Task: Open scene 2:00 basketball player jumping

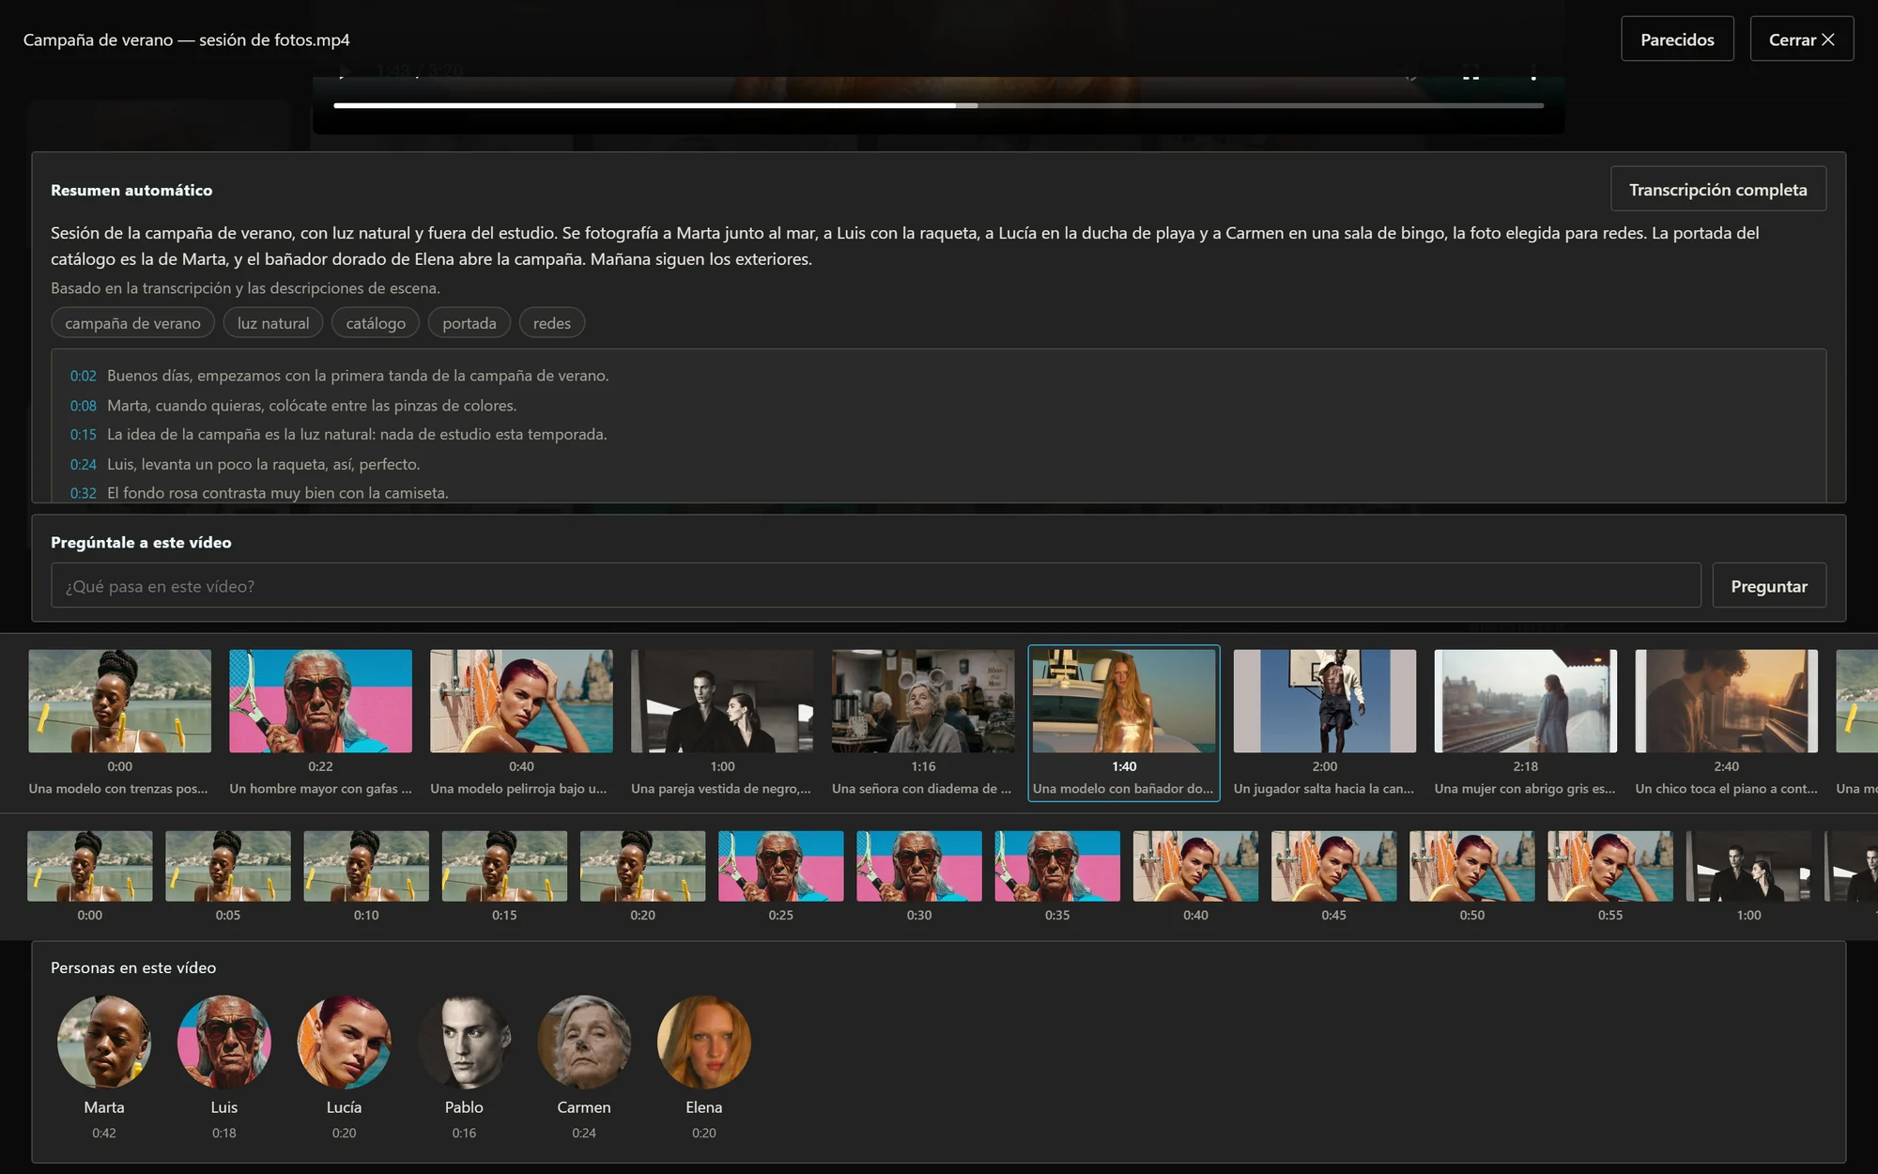Action: click(1325, 722)
